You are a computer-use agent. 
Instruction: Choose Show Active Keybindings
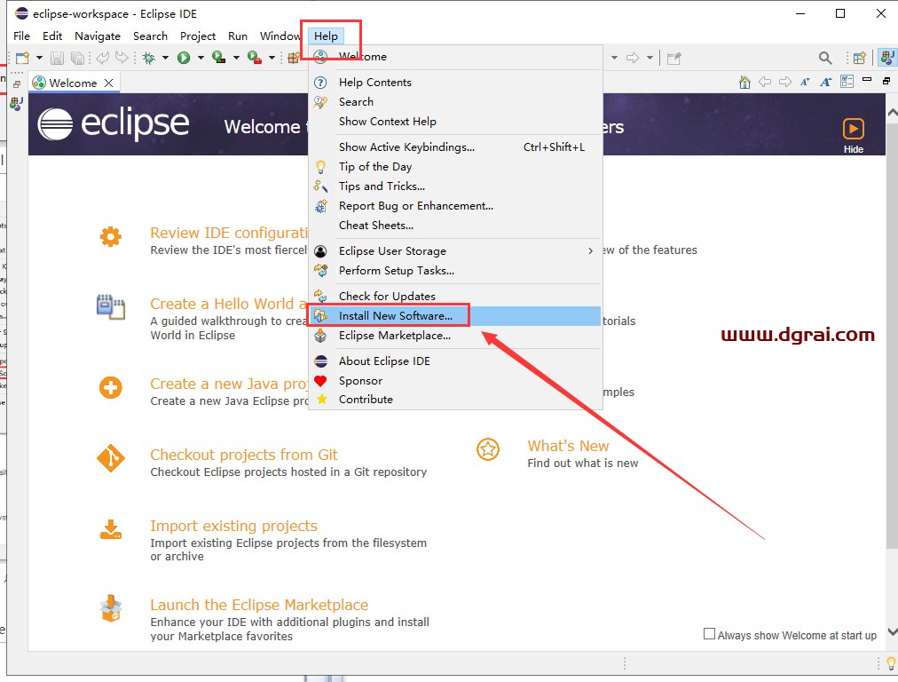(x=455, y=147)
